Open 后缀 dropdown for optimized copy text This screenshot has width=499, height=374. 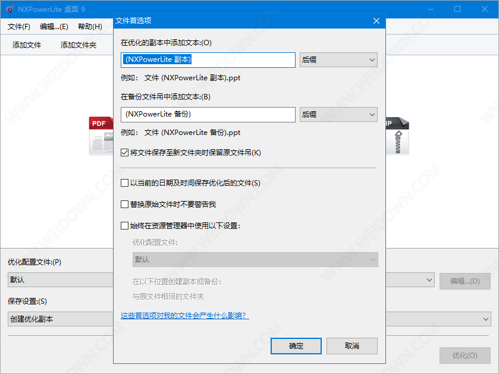pos(338,60)
